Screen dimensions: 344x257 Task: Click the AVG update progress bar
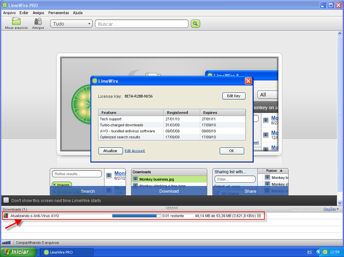tap(137, 216)
